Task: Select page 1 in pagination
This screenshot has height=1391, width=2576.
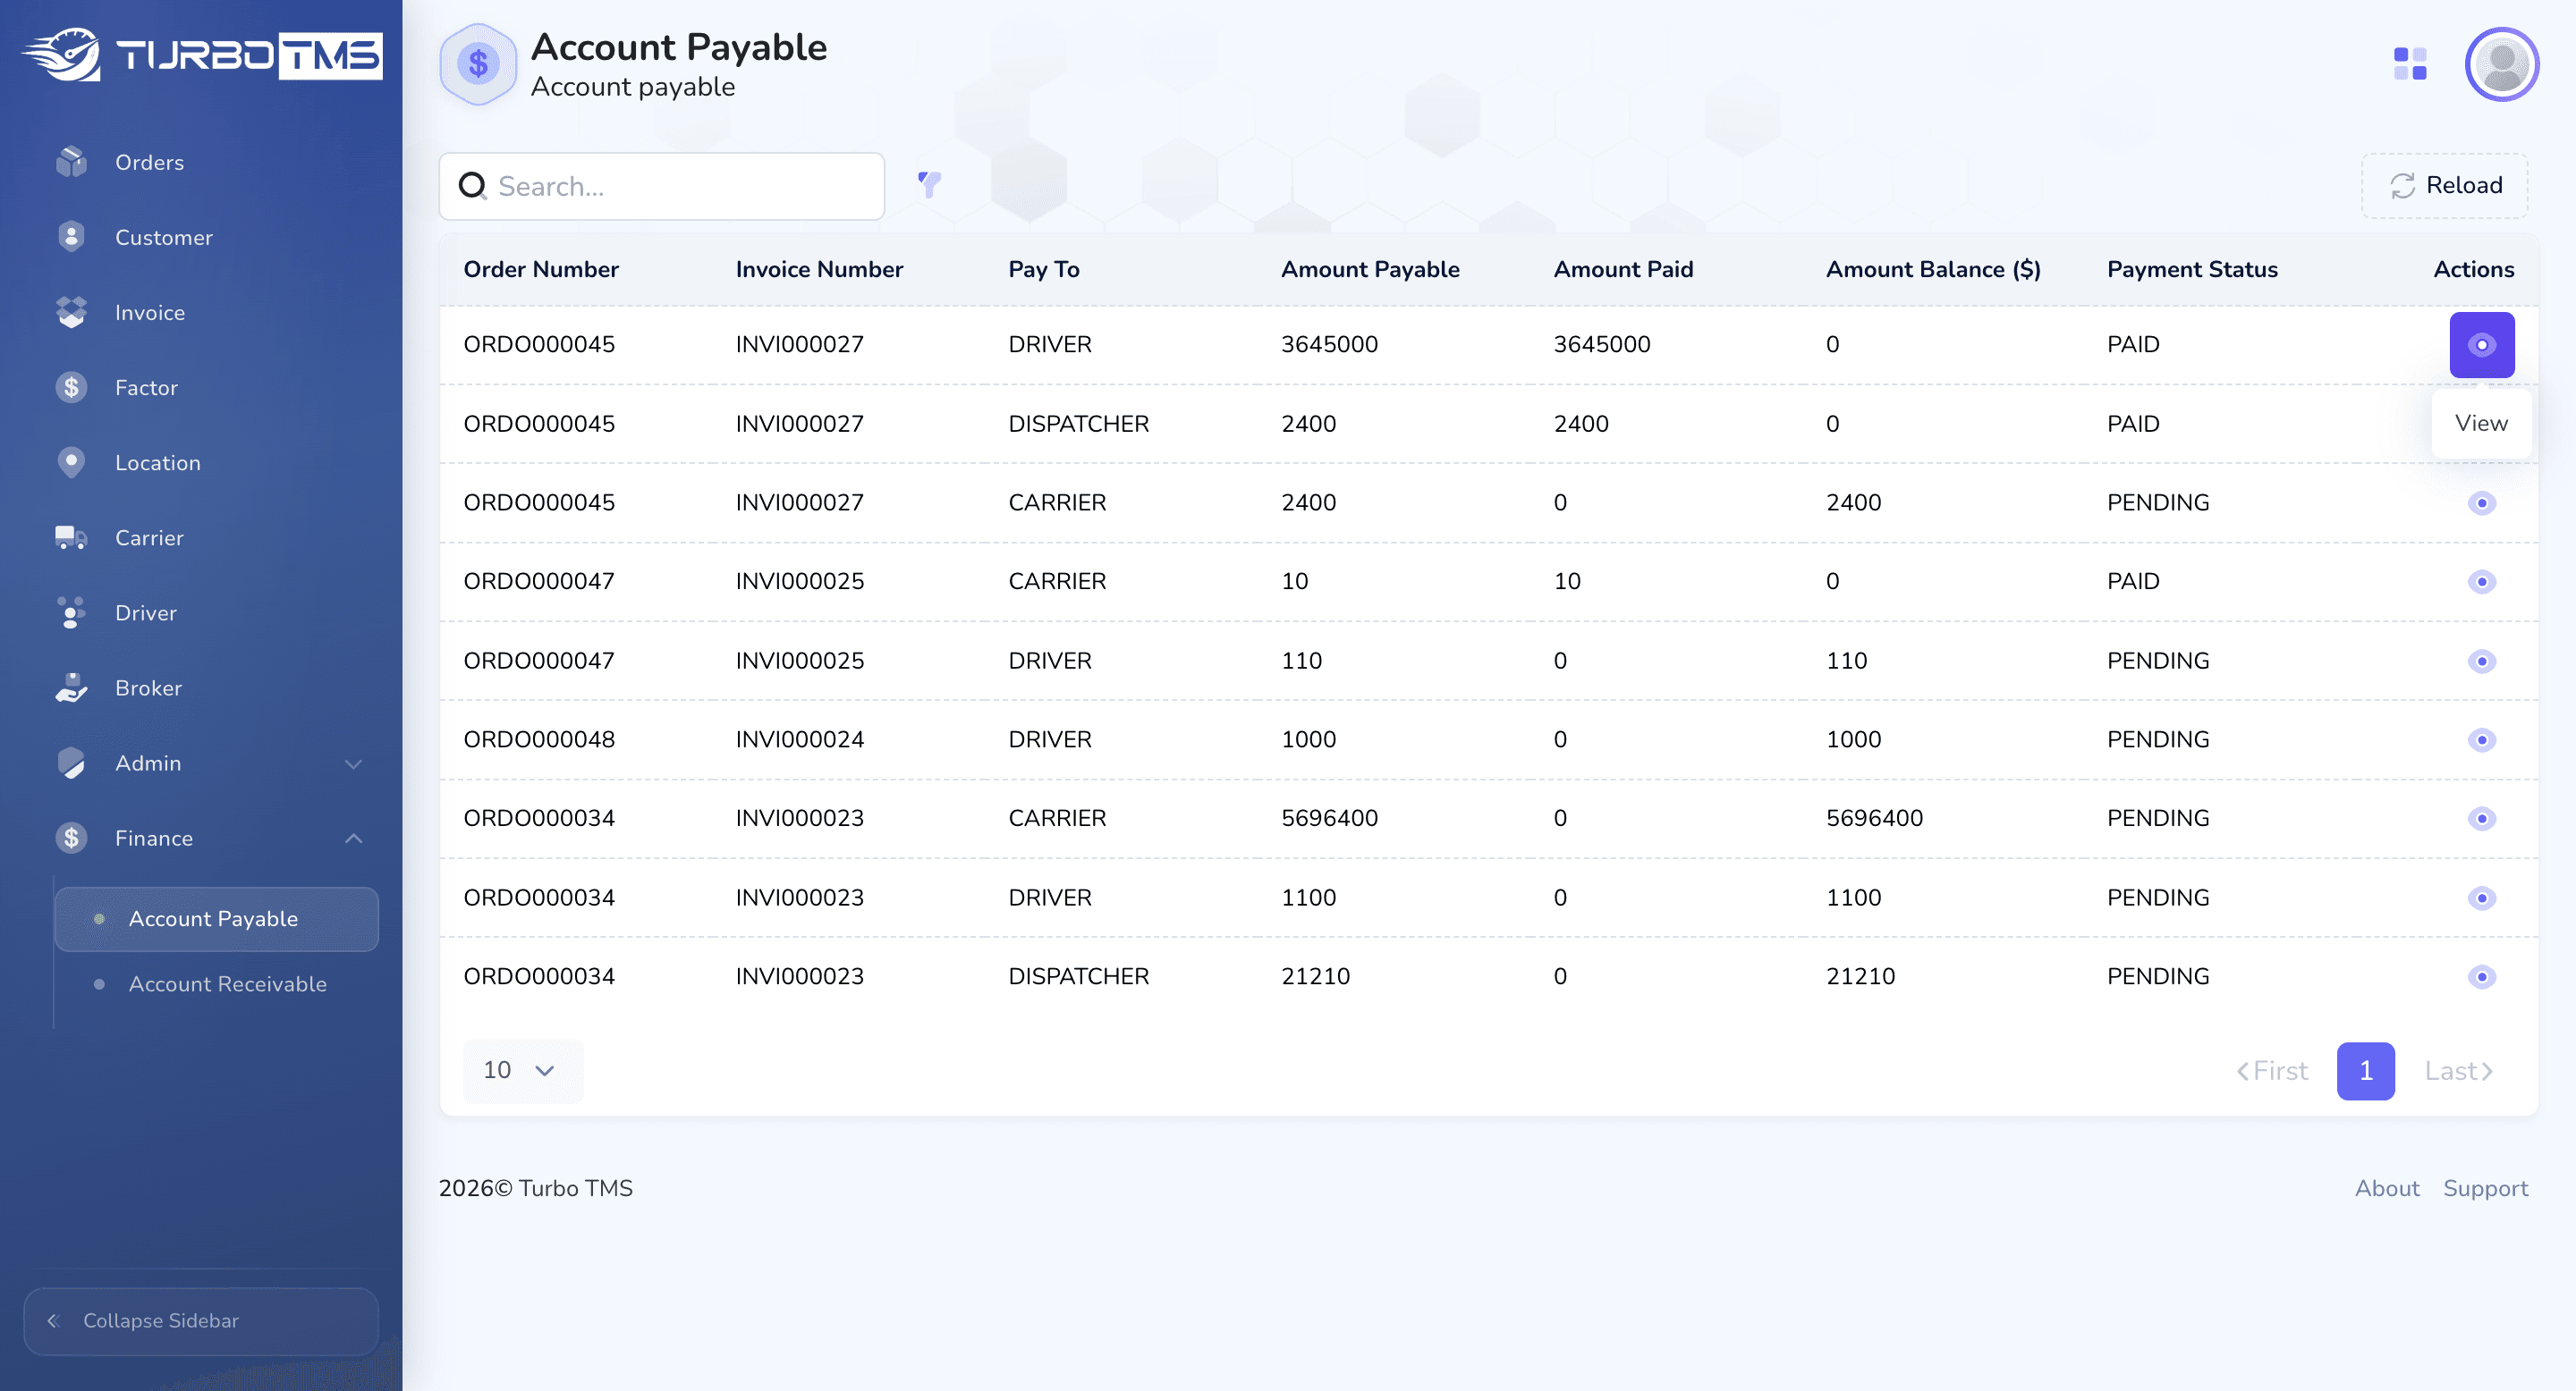Action: [2365, 1071]
